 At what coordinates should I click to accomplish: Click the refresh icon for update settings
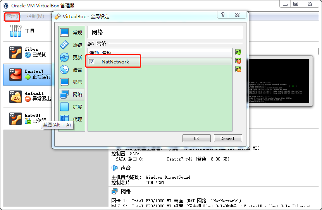point(64,57)
